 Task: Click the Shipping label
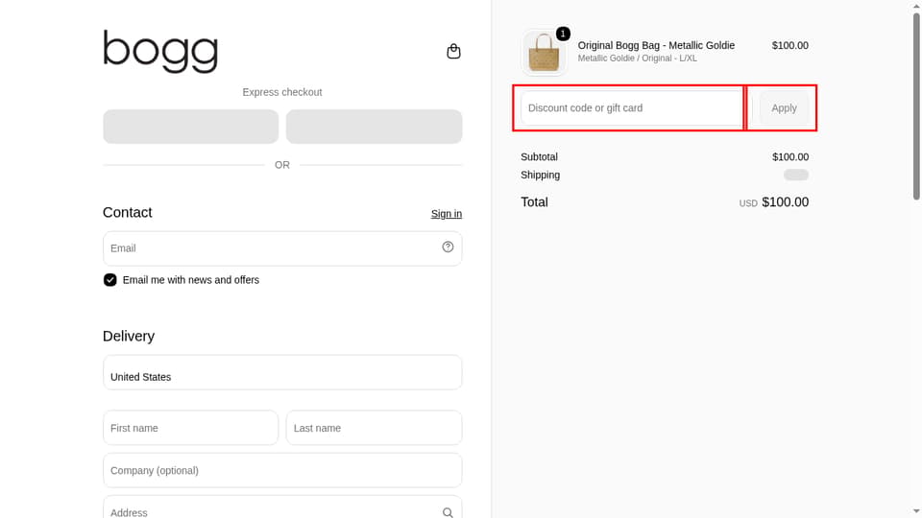[541, 175]
